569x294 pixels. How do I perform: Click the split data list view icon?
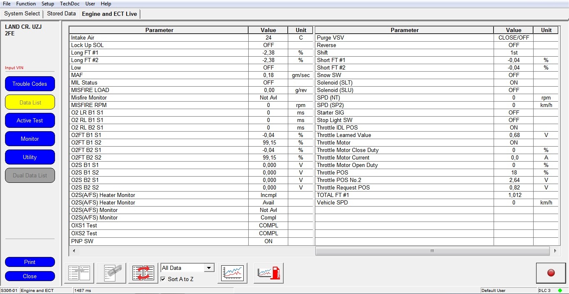(79, 273)
